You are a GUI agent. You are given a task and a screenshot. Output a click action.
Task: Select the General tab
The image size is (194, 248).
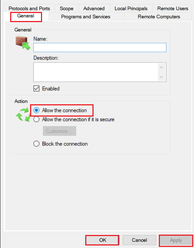point(26,16)
